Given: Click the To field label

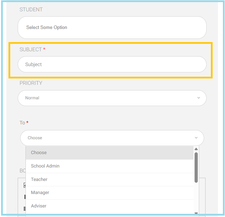Looking at the screenshot, I should tap(22, 123).
